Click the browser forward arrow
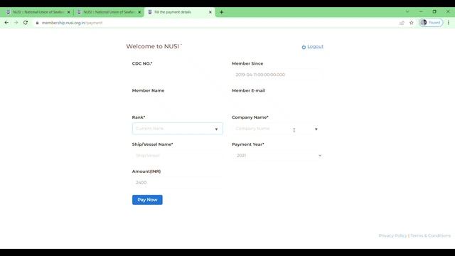Screen dimensions: 455x256 tap(16, 23)
